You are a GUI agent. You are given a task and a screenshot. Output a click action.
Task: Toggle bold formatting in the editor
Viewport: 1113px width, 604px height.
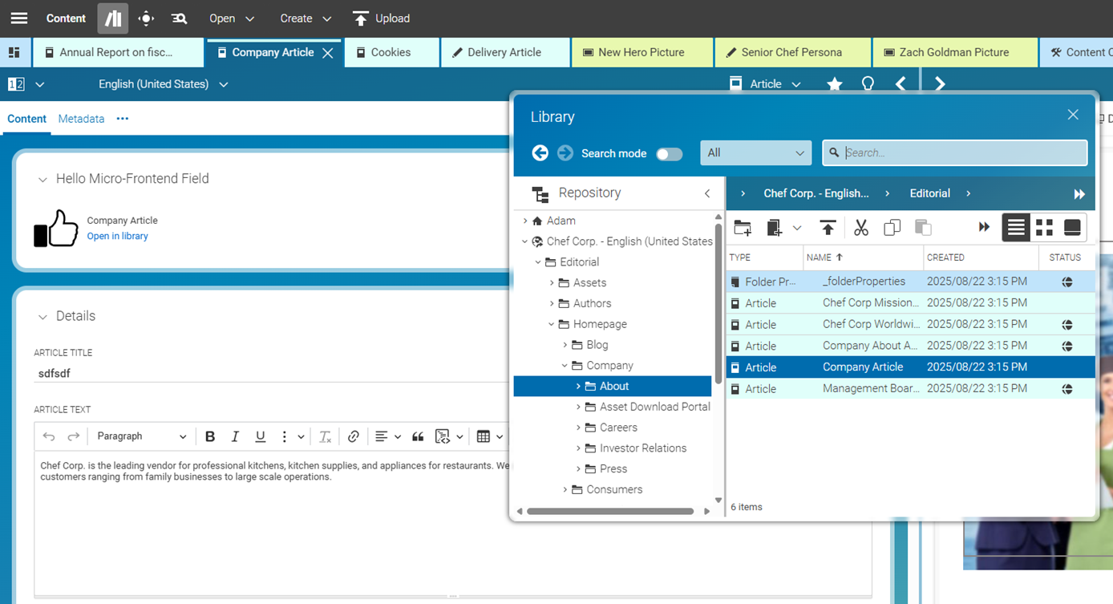point(210,436)
